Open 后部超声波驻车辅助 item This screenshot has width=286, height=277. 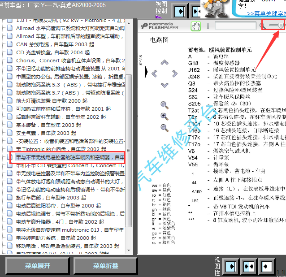[x=61, y=117]
